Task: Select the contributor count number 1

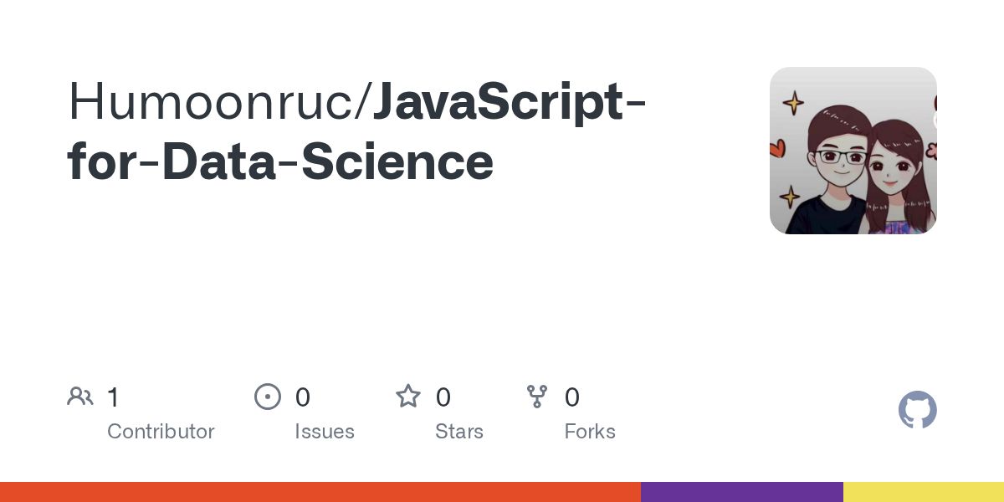Action: [113, 397]
